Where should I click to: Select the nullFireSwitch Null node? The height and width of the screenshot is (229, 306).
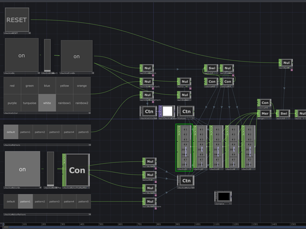pos(147,68)
